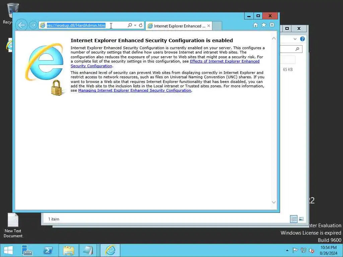This screenshot has height=257, width=343.
Task: Maximize the File Explorer window behind
Action: (287, 28)
